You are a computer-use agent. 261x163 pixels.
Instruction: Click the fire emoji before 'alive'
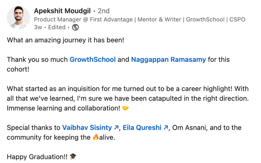coord(96,137)
